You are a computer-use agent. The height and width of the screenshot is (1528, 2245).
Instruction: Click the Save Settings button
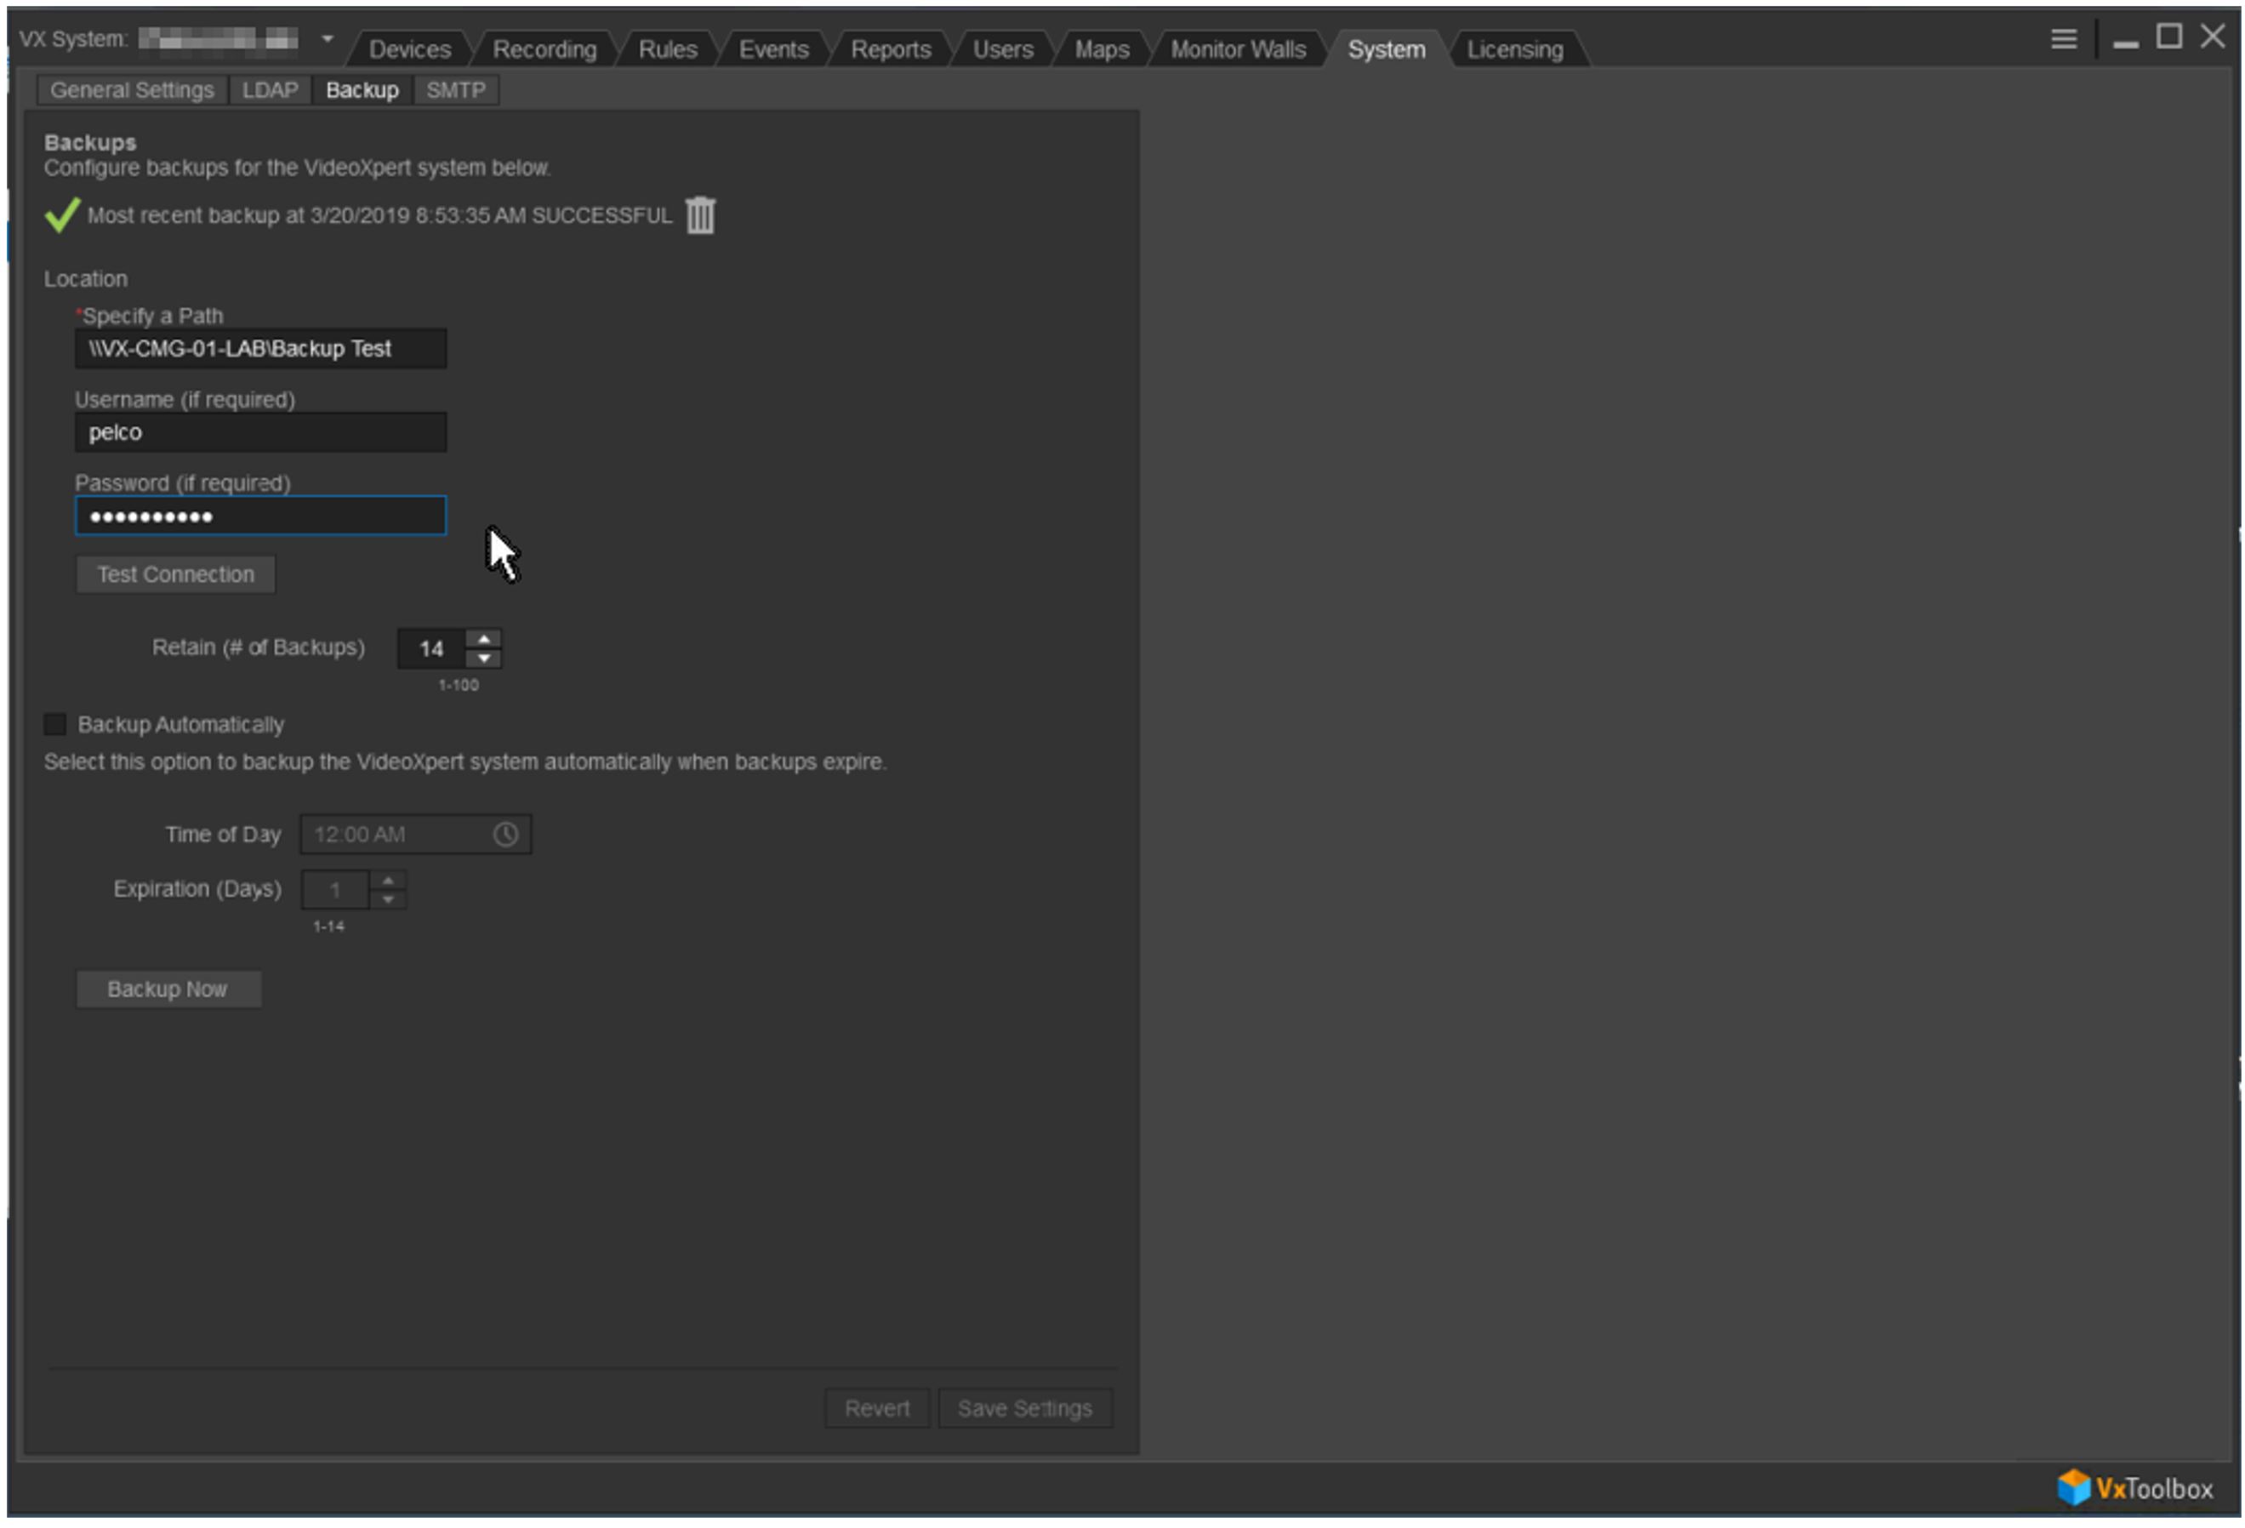coord(1025,1409)
